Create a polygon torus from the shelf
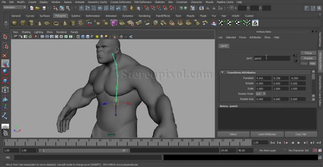The height and width of the screenshot is (167, 323). [x=56, y=23]
